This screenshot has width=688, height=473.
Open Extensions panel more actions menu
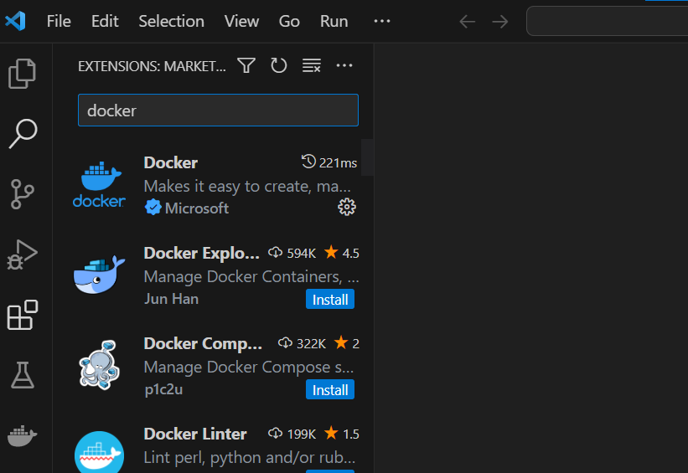[344, 66]
